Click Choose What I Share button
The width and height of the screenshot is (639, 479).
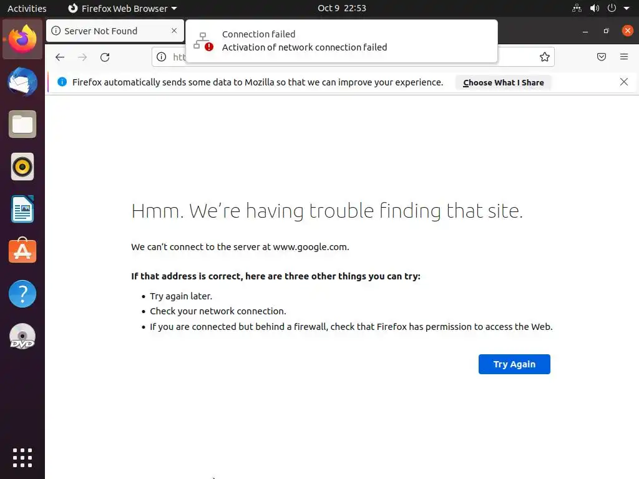pos(504,82)
